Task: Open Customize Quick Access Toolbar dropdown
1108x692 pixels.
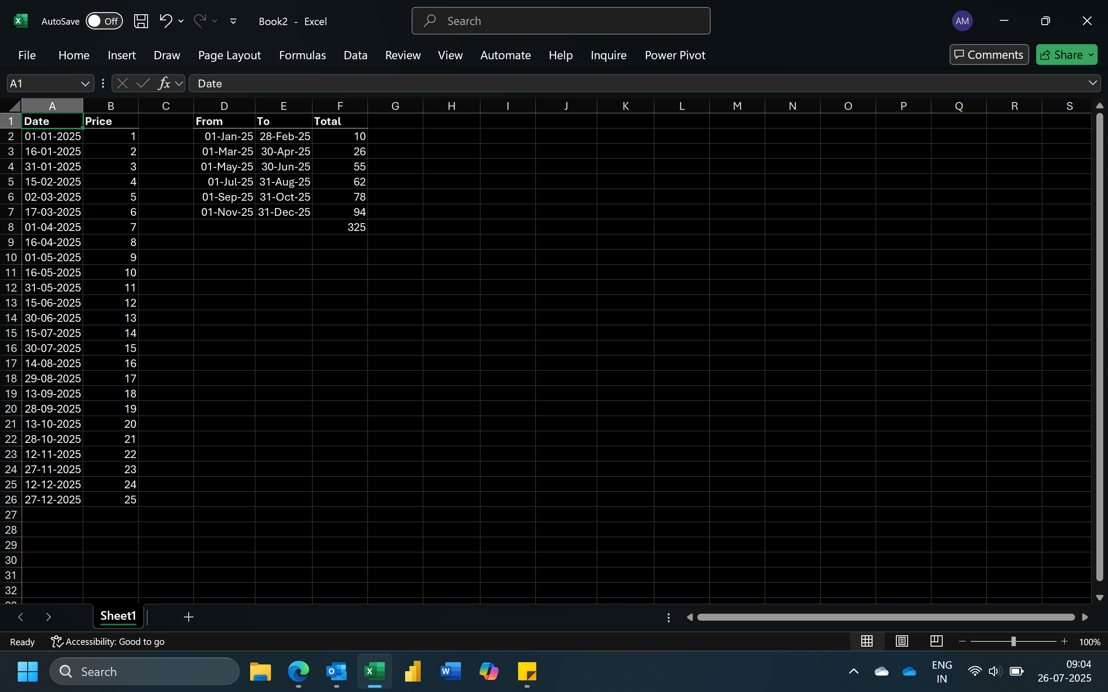Action: click(233, 21)
